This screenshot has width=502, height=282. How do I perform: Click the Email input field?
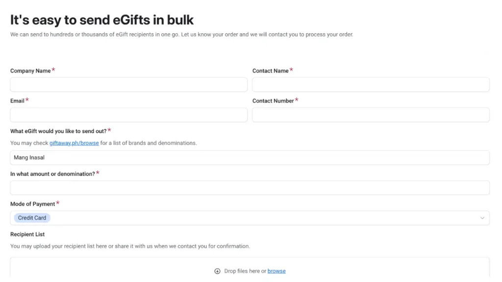pyautogui.click(x=128, y=115)
